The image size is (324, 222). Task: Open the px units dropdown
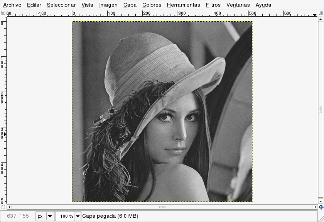point(45,216)
